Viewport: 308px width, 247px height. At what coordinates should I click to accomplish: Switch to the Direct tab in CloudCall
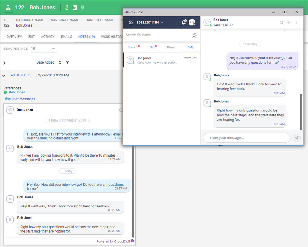(x=171, y=47)
